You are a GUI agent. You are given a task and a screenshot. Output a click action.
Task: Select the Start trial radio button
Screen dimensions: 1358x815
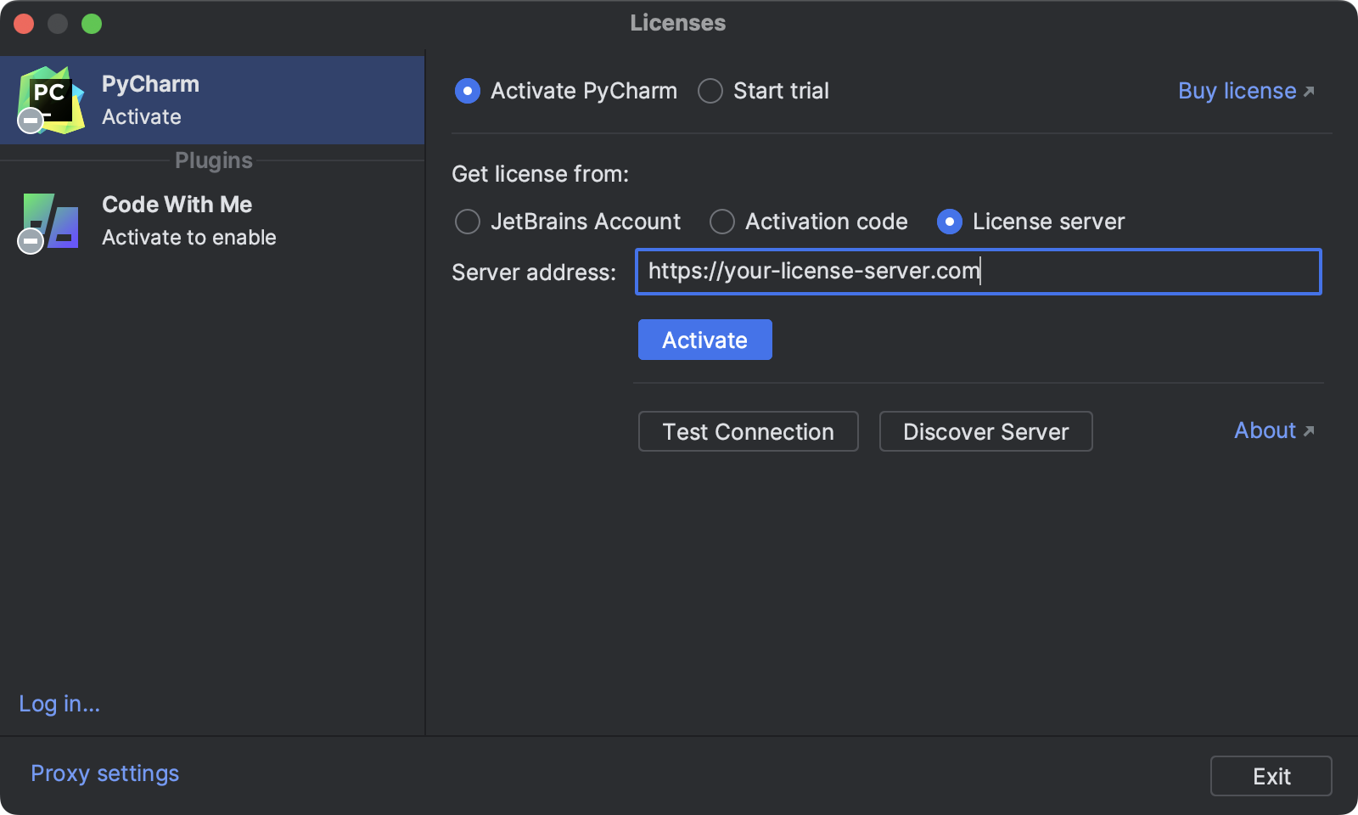tap(710, 91)
